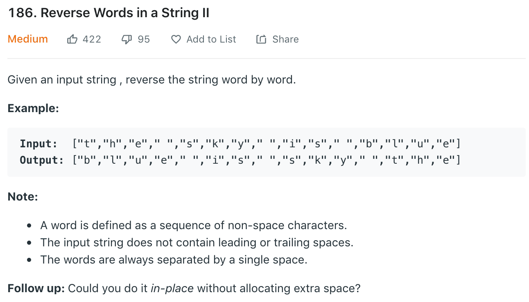529x302 pixels.
Task: Click the italic in-place text
Action: click(172, 288)
